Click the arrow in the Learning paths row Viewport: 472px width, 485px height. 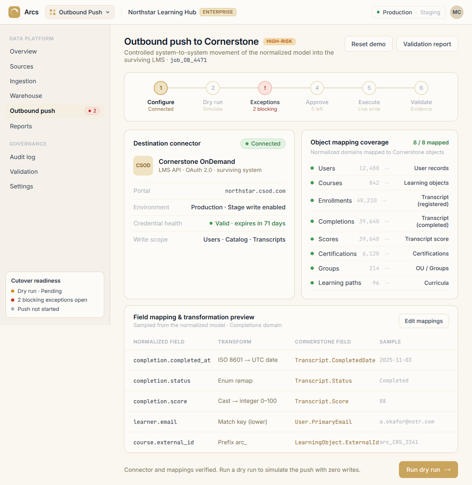pyautogui.click(x=386, y=283)
